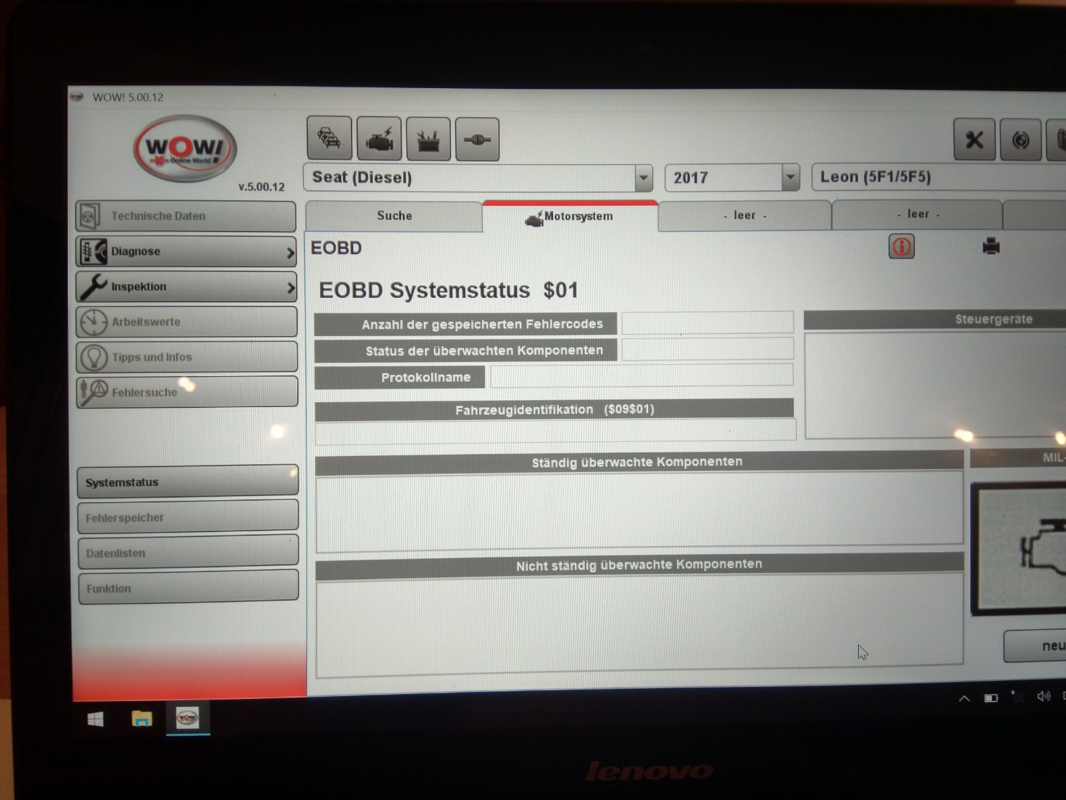Click the battery toolbar icon
Screen dimensions: 1066x800
(x=428, y=139)
